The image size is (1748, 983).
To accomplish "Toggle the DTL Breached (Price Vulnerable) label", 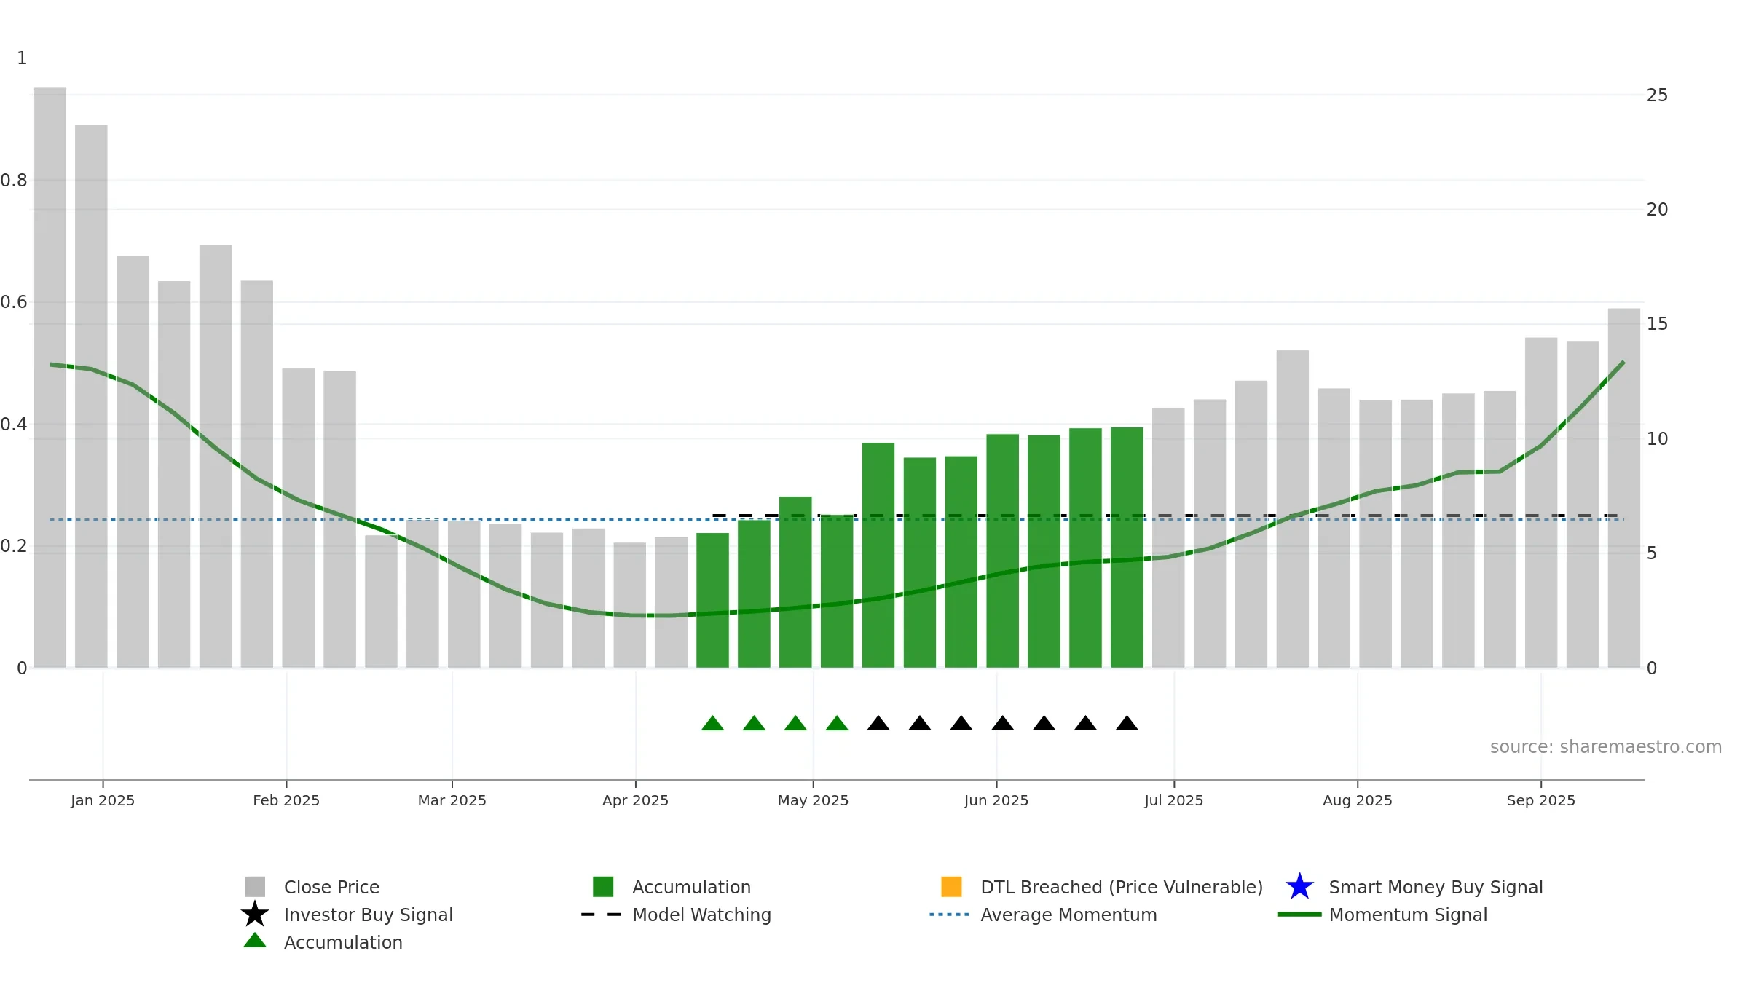I will [1122, 887].
